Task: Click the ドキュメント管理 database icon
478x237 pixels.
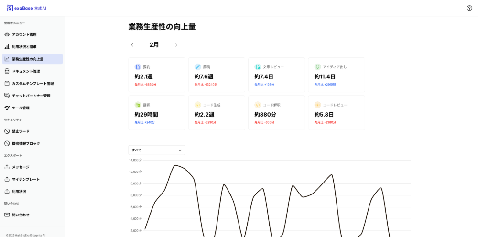Action: [7, 71]
